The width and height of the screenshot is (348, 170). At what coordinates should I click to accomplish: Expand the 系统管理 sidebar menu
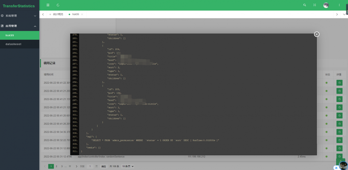click(x=20, y=16)
